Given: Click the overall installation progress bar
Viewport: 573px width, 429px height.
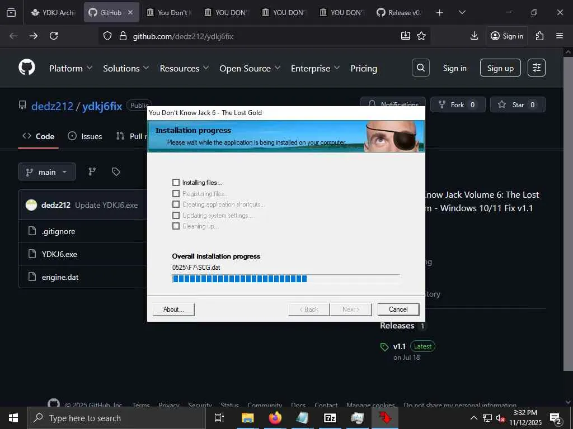Looking at the screenshot, I should (286, 279).
